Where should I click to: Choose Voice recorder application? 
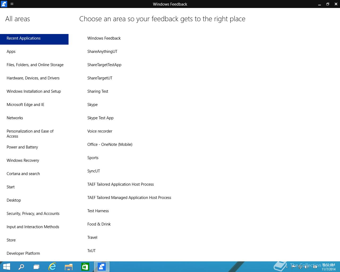[100, 131]
